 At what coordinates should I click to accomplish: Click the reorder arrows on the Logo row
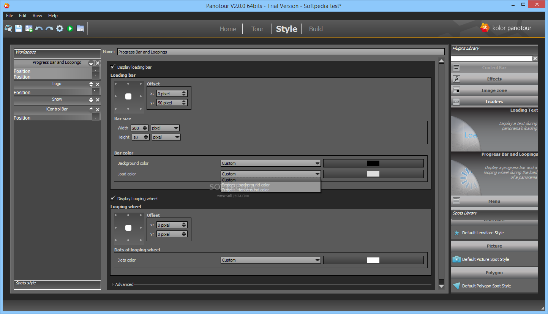point(91,84)
